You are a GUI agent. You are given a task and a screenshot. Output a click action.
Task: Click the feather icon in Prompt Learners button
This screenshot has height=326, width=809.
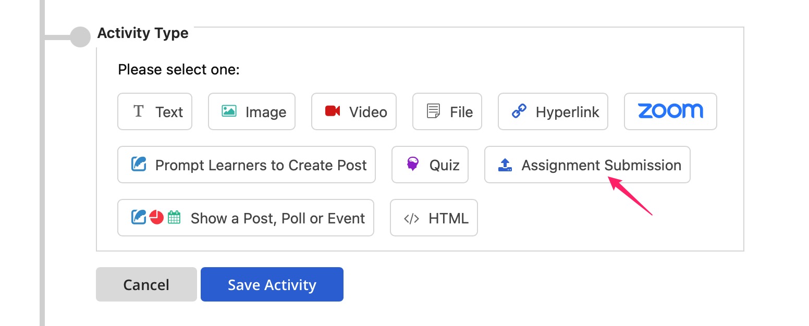139,165
